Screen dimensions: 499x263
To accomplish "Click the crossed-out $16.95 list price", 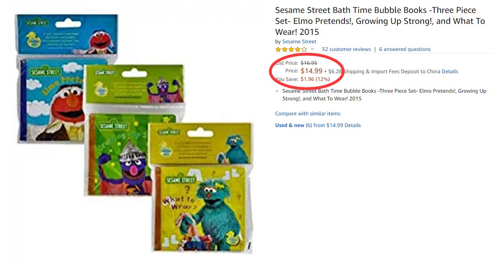I will pyautogui.click(x=309, y=63).
